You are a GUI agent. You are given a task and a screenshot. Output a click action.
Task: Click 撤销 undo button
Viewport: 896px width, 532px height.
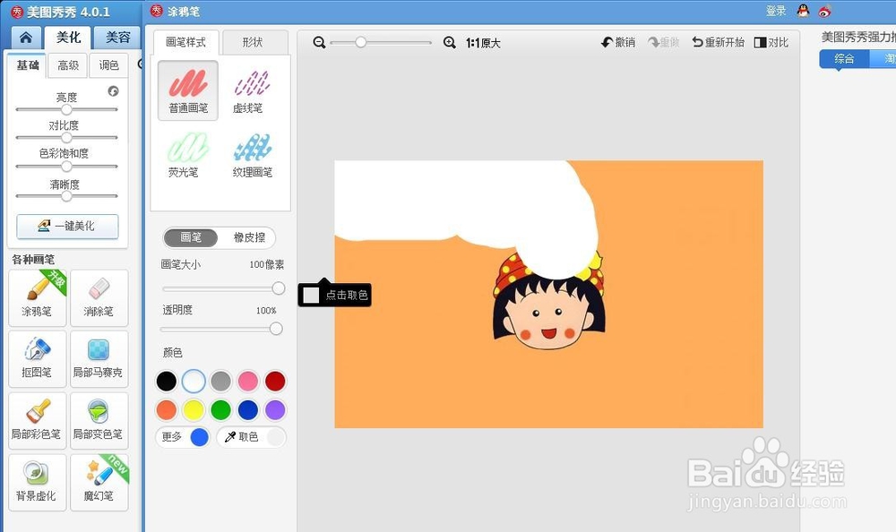[x=618, y=42]
